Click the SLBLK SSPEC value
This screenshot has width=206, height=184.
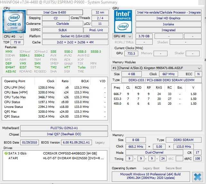[63, 30]
